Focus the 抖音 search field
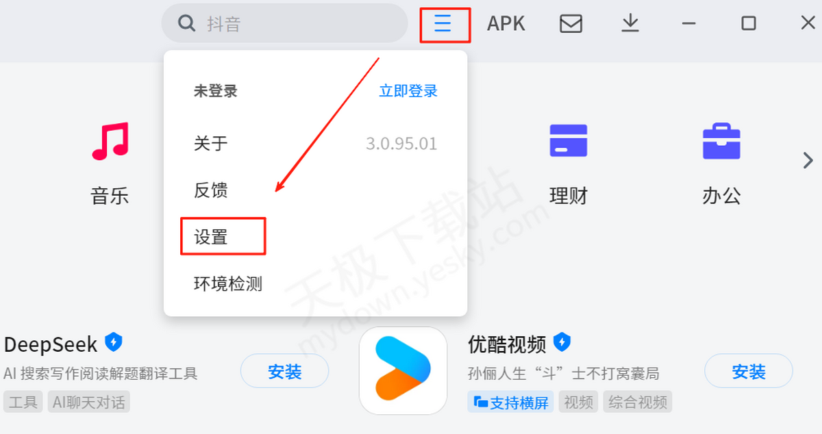 pos(284,23)
